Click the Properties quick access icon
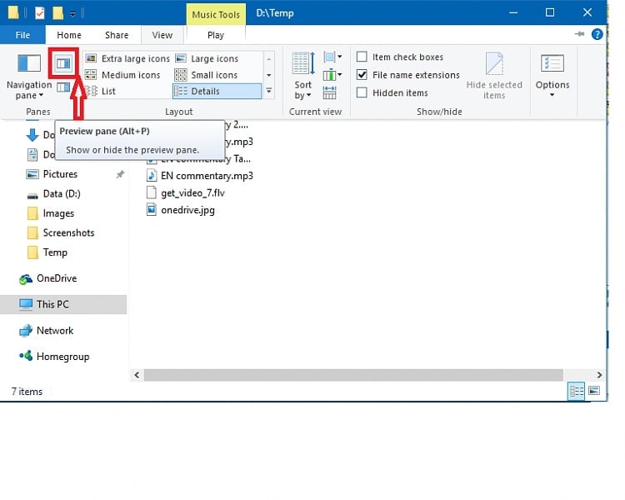Screen dimensions: 625x500 click(39, 12)
